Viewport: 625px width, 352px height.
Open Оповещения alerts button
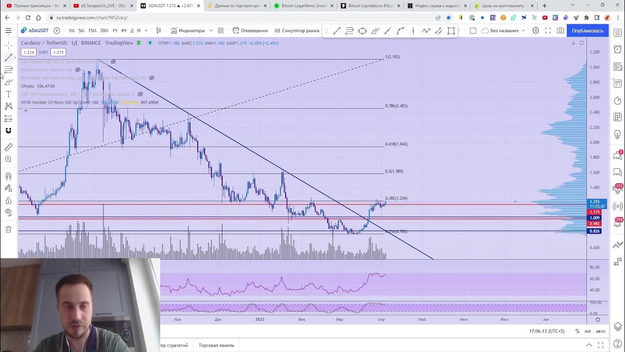coord(250,30)
